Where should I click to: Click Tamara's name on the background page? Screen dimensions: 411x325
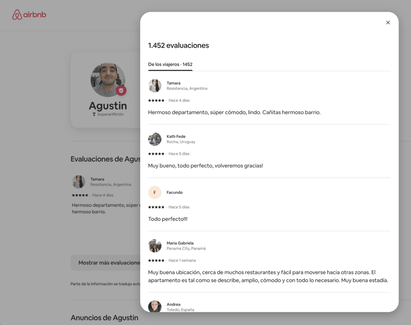(97, 179)
